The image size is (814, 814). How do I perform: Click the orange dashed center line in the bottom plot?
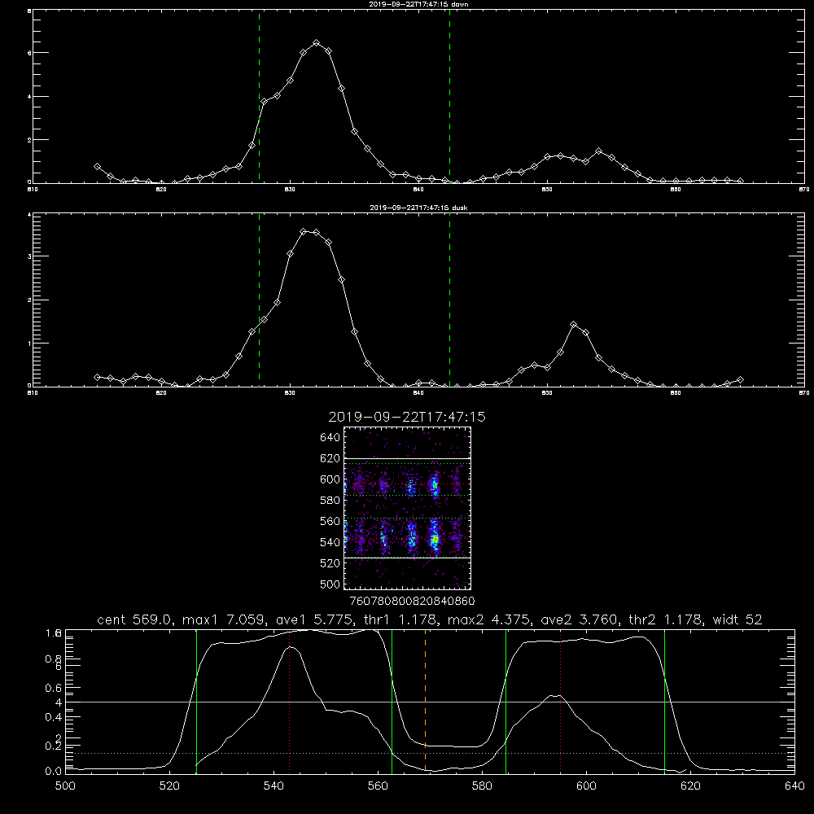point(425,701)
